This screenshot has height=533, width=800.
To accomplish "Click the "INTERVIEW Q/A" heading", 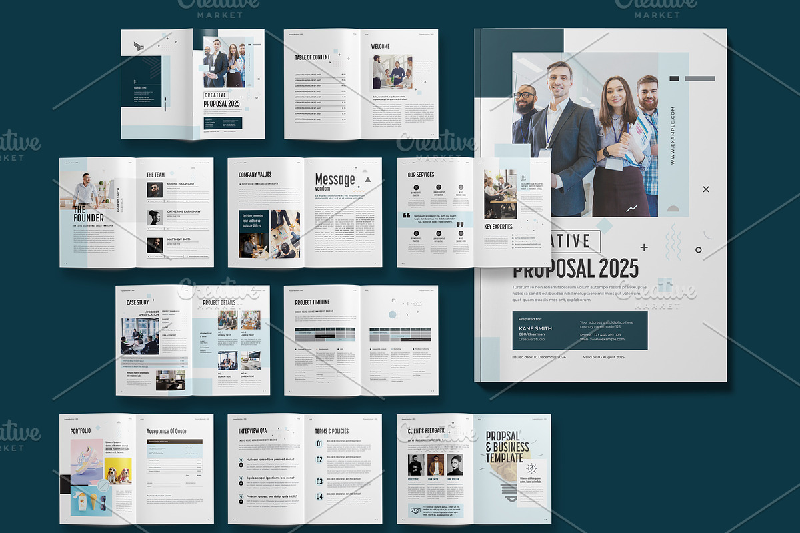I will pos(253,431).
